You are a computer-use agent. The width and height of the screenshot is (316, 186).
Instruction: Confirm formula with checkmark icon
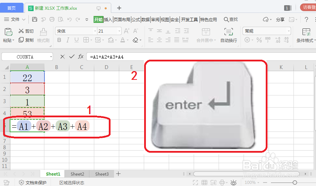point(72,57)
